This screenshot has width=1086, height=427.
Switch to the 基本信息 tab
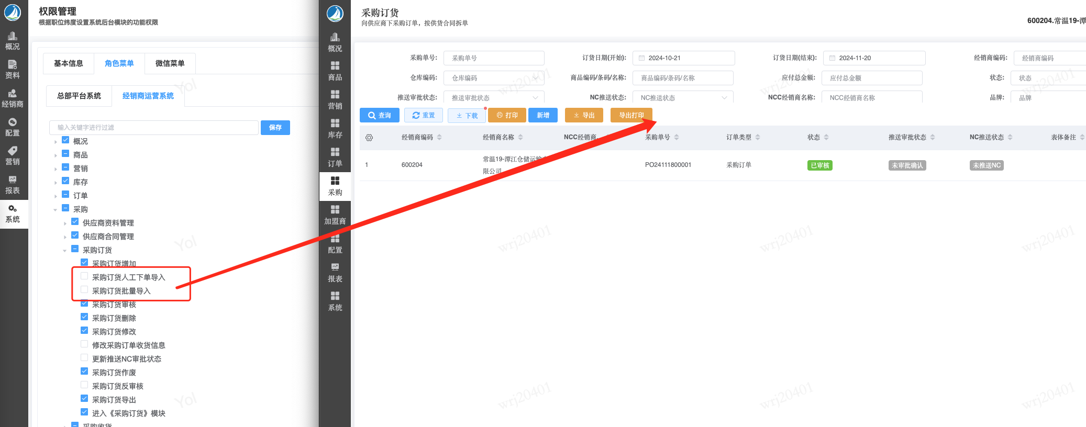pos(69,63)
